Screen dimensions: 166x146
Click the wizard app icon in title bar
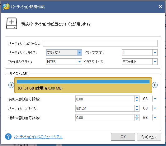pyautogui.click(x=6, y=7)
